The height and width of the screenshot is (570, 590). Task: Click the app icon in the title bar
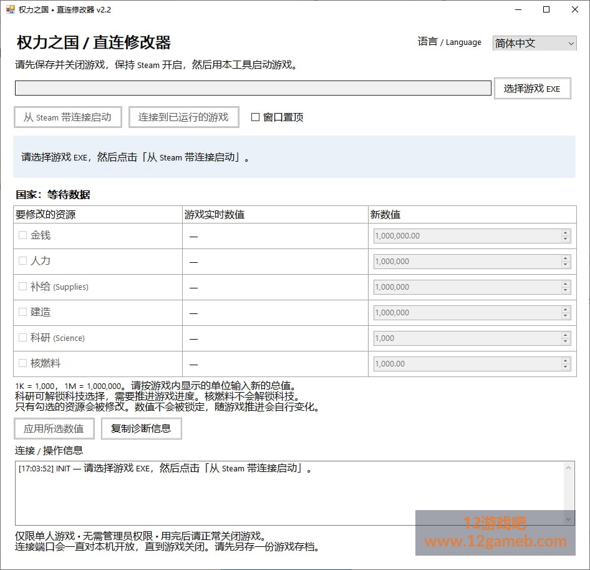pos(10,9)
